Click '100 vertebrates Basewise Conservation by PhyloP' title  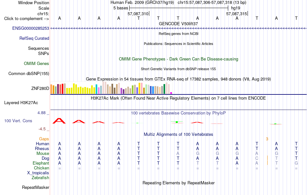[x=178, y=113]
